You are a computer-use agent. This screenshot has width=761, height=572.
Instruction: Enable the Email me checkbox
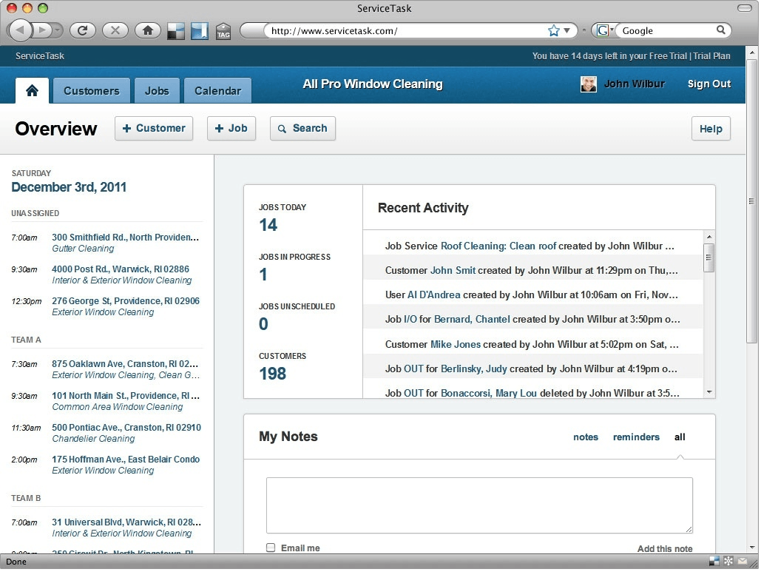click(270, 548)
